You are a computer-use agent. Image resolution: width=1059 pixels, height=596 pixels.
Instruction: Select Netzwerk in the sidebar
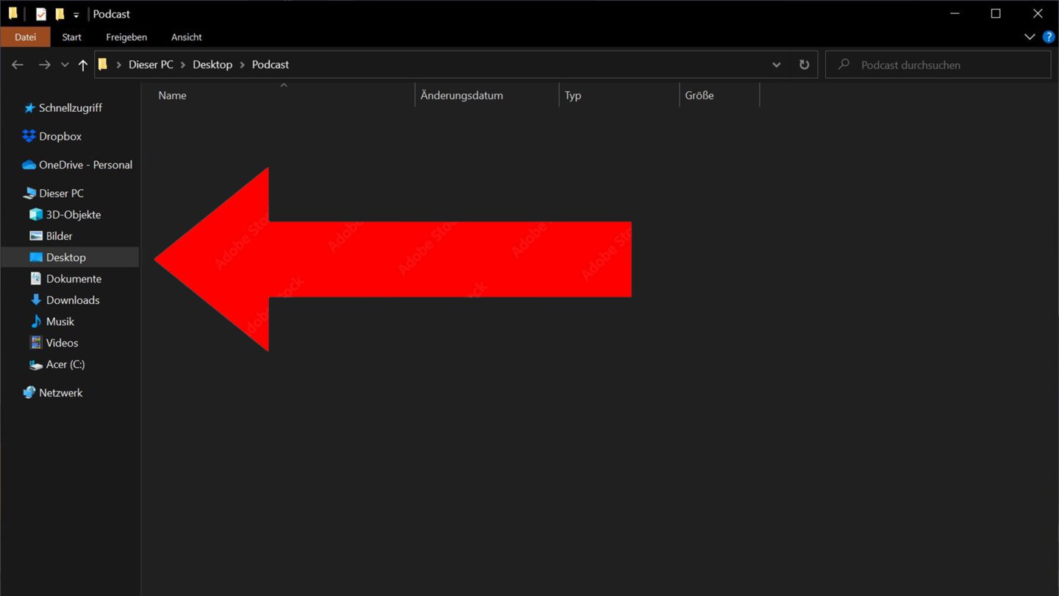[x=62, y=392]
